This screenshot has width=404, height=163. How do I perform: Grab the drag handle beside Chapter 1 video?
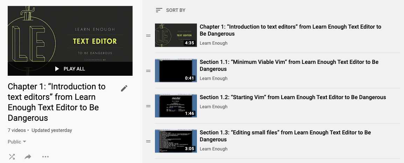(x=148, y=36)
